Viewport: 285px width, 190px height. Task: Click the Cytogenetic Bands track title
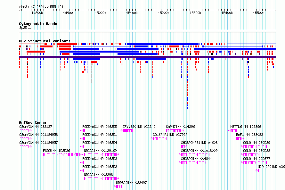tap(38, 24)
